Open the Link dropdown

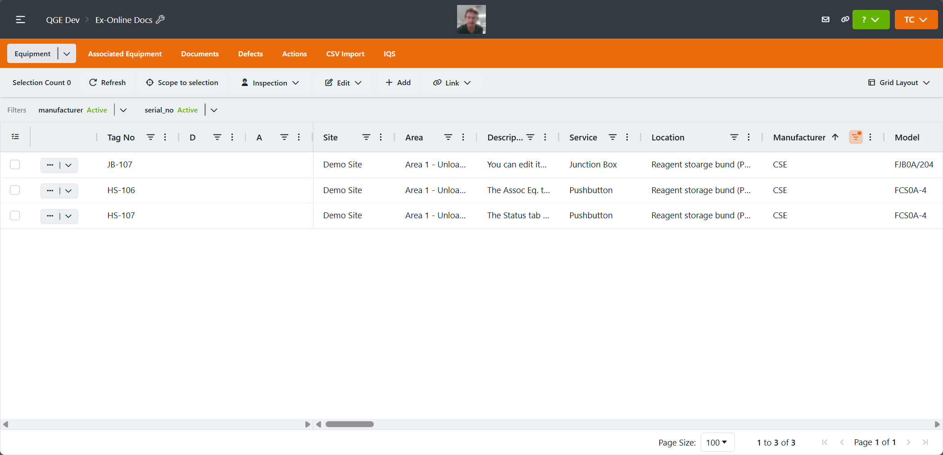452,83
